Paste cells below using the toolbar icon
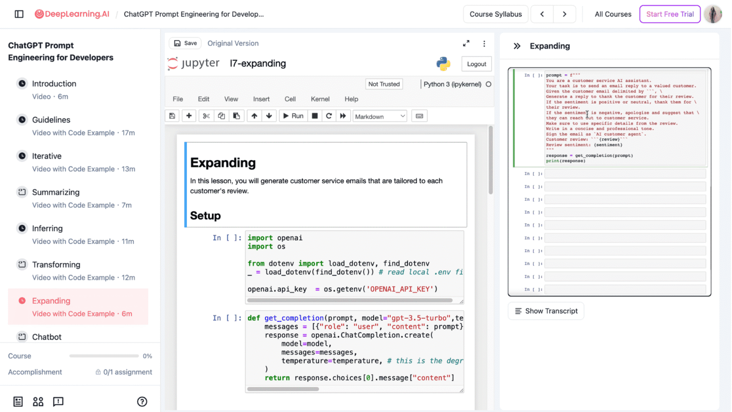Image resolution: width=732 pixels, height=412 pixels. [x=236, y=116]
